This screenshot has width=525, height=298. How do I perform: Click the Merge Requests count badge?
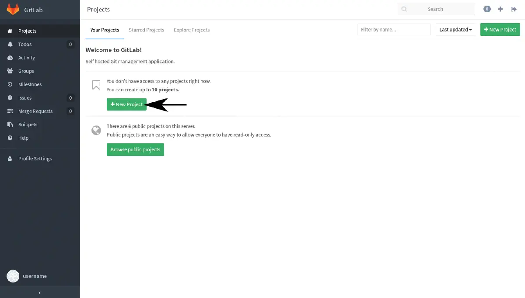pos(70,111)
